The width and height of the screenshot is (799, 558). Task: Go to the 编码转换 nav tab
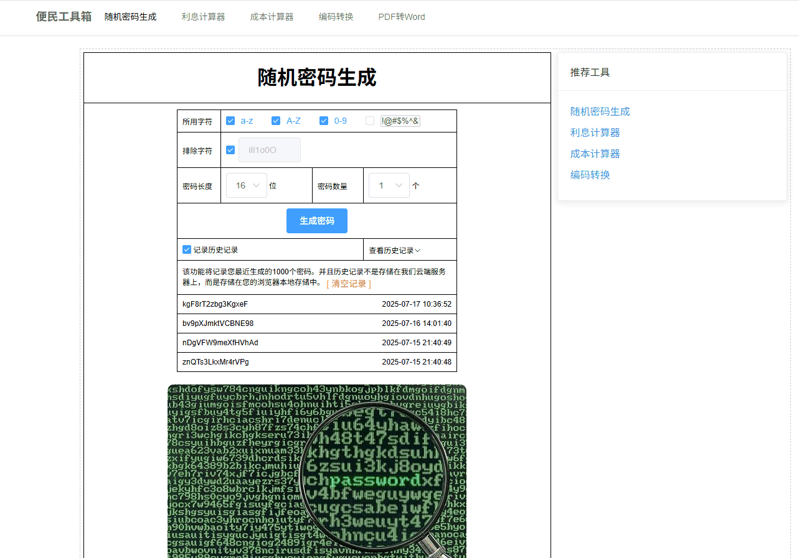[x=336, y=17]
